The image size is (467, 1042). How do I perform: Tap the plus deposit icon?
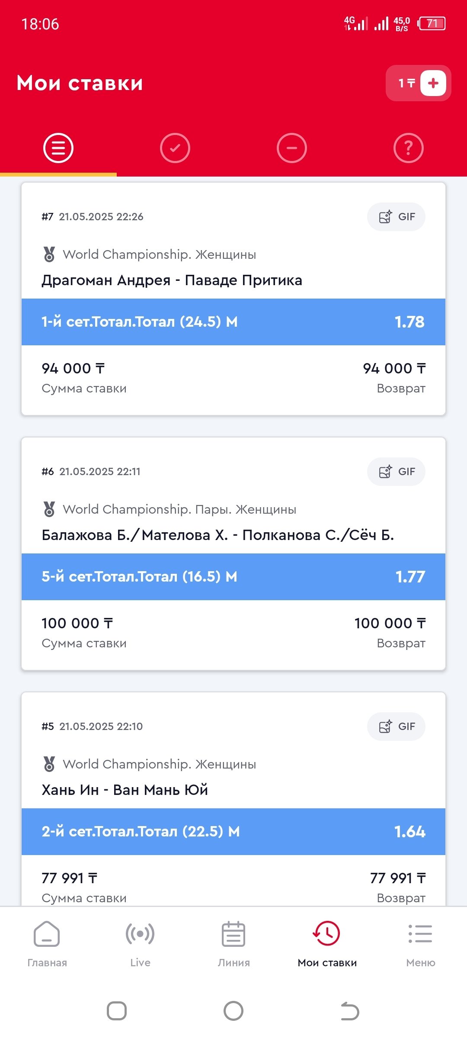pyautogui.click(x=433, y=83)
